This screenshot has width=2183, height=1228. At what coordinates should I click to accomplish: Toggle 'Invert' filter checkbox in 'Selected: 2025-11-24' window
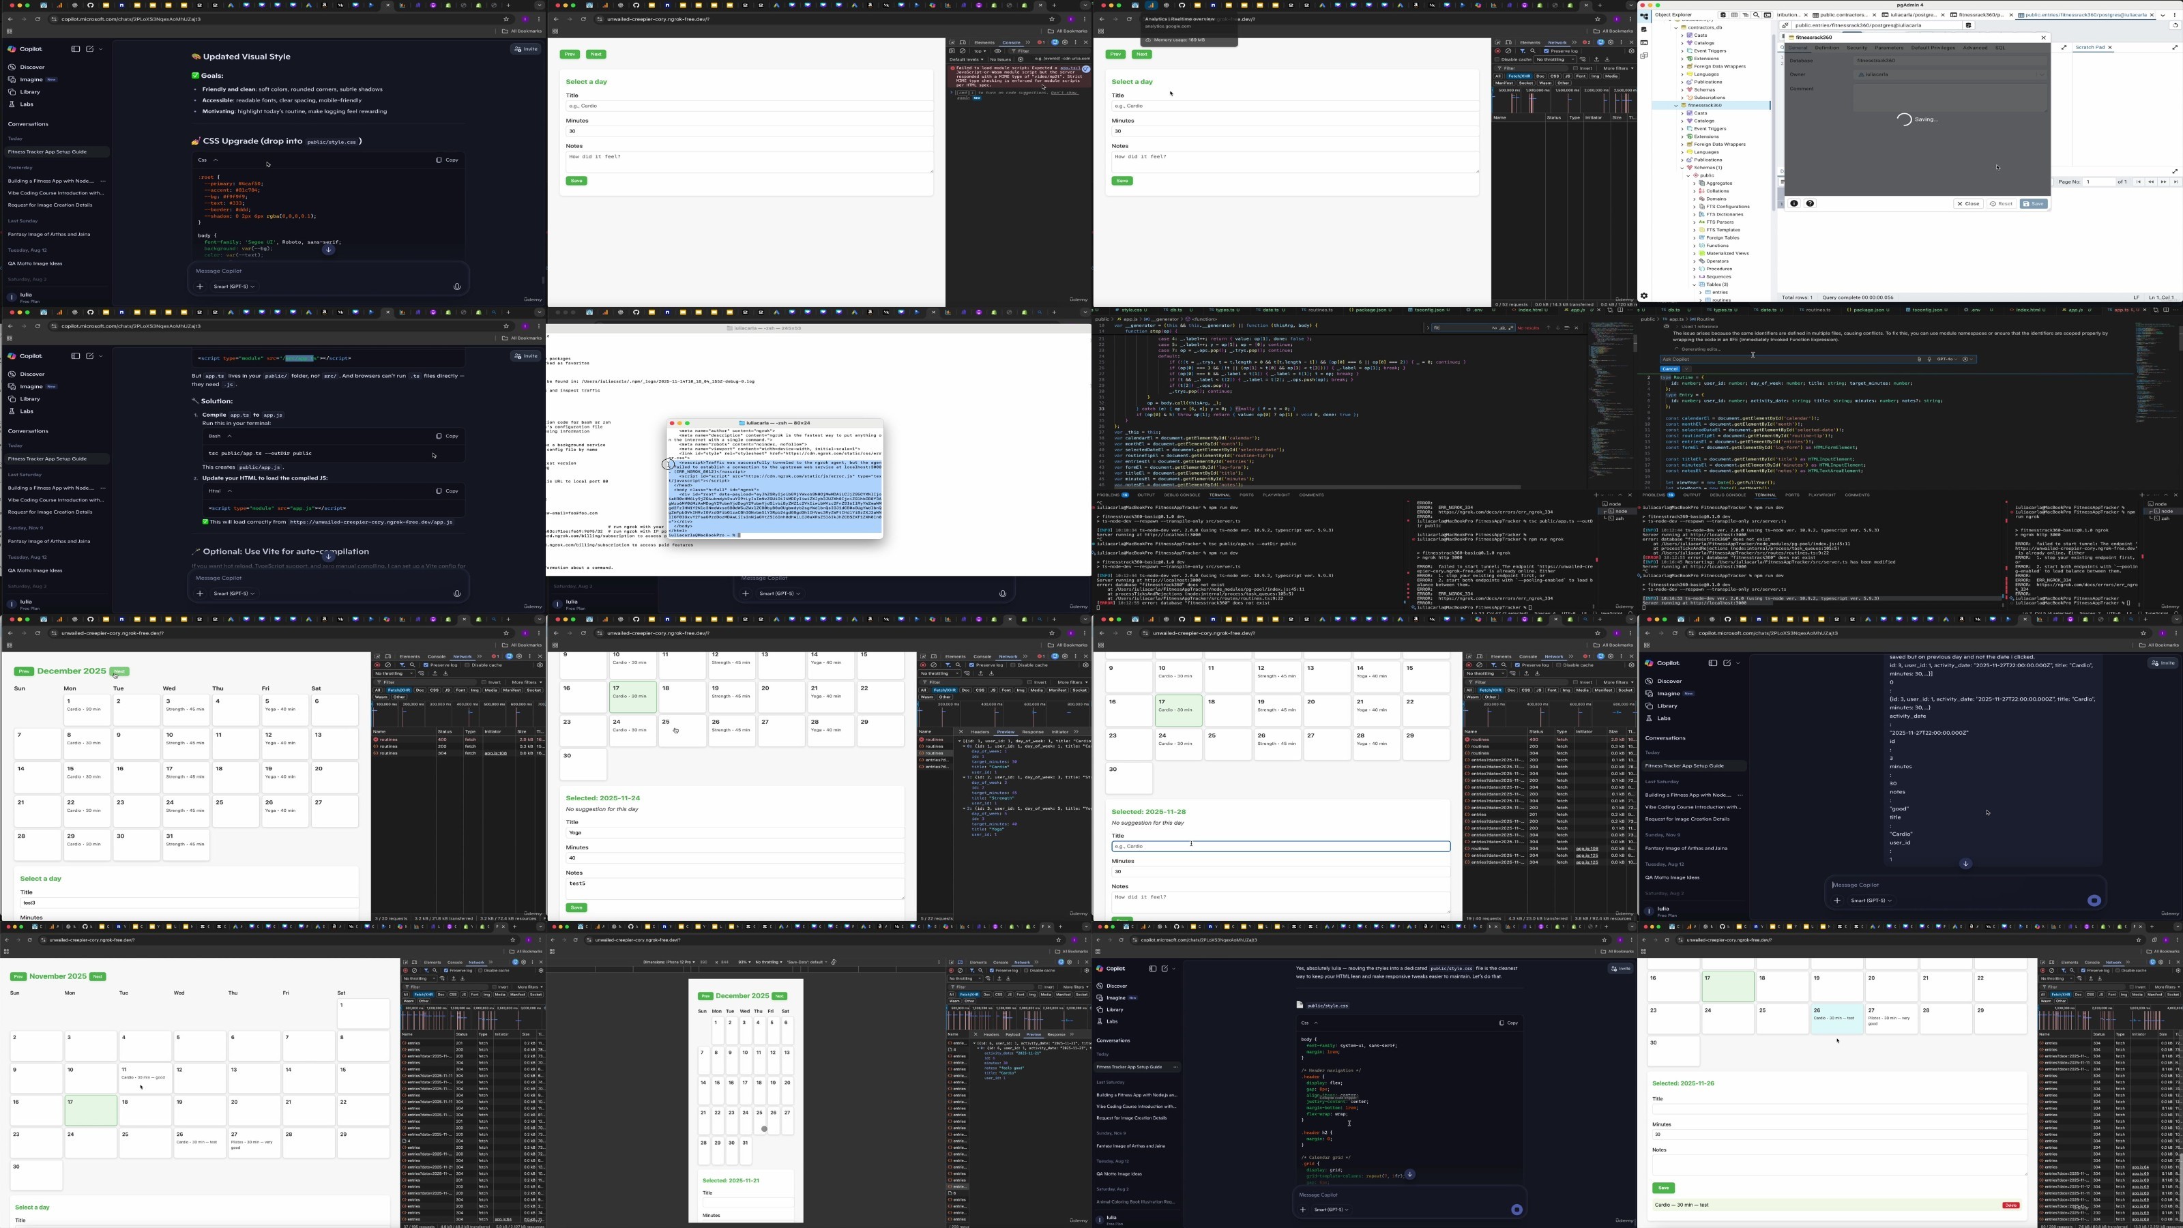(1029, 682)
